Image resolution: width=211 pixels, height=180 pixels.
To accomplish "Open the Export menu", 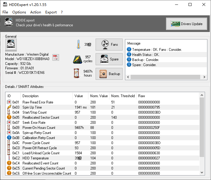I will 51,12.
